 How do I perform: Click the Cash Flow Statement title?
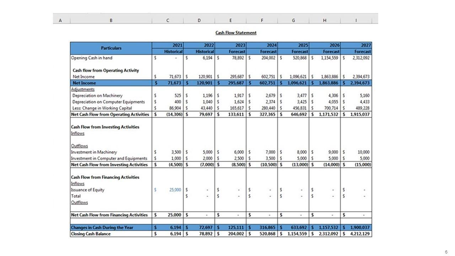(236, 33)
